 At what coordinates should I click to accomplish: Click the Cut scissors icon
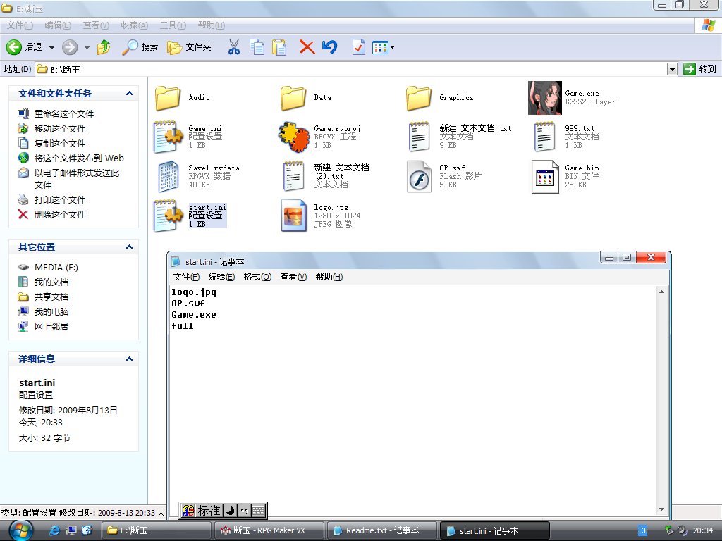(x=234, y=47)
